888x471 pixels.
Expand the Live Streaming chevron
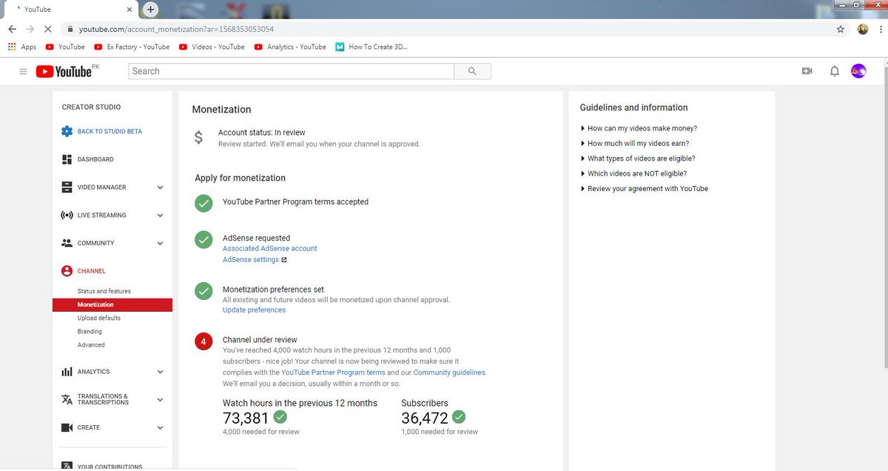coord(160,216)
